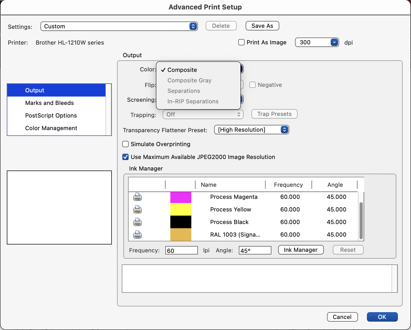
Task: Open the Ink Manager dialog
Action: coord(301,250)
